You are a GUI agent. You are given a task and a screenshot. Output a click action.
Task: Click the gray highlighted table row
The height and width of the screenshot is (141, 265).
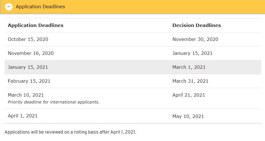114,67
